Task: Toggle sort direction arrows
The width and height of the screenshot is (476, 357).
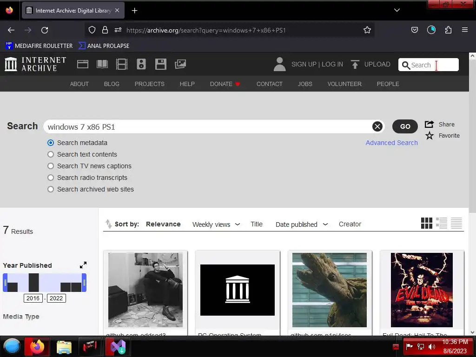Action: click(108, 224)
